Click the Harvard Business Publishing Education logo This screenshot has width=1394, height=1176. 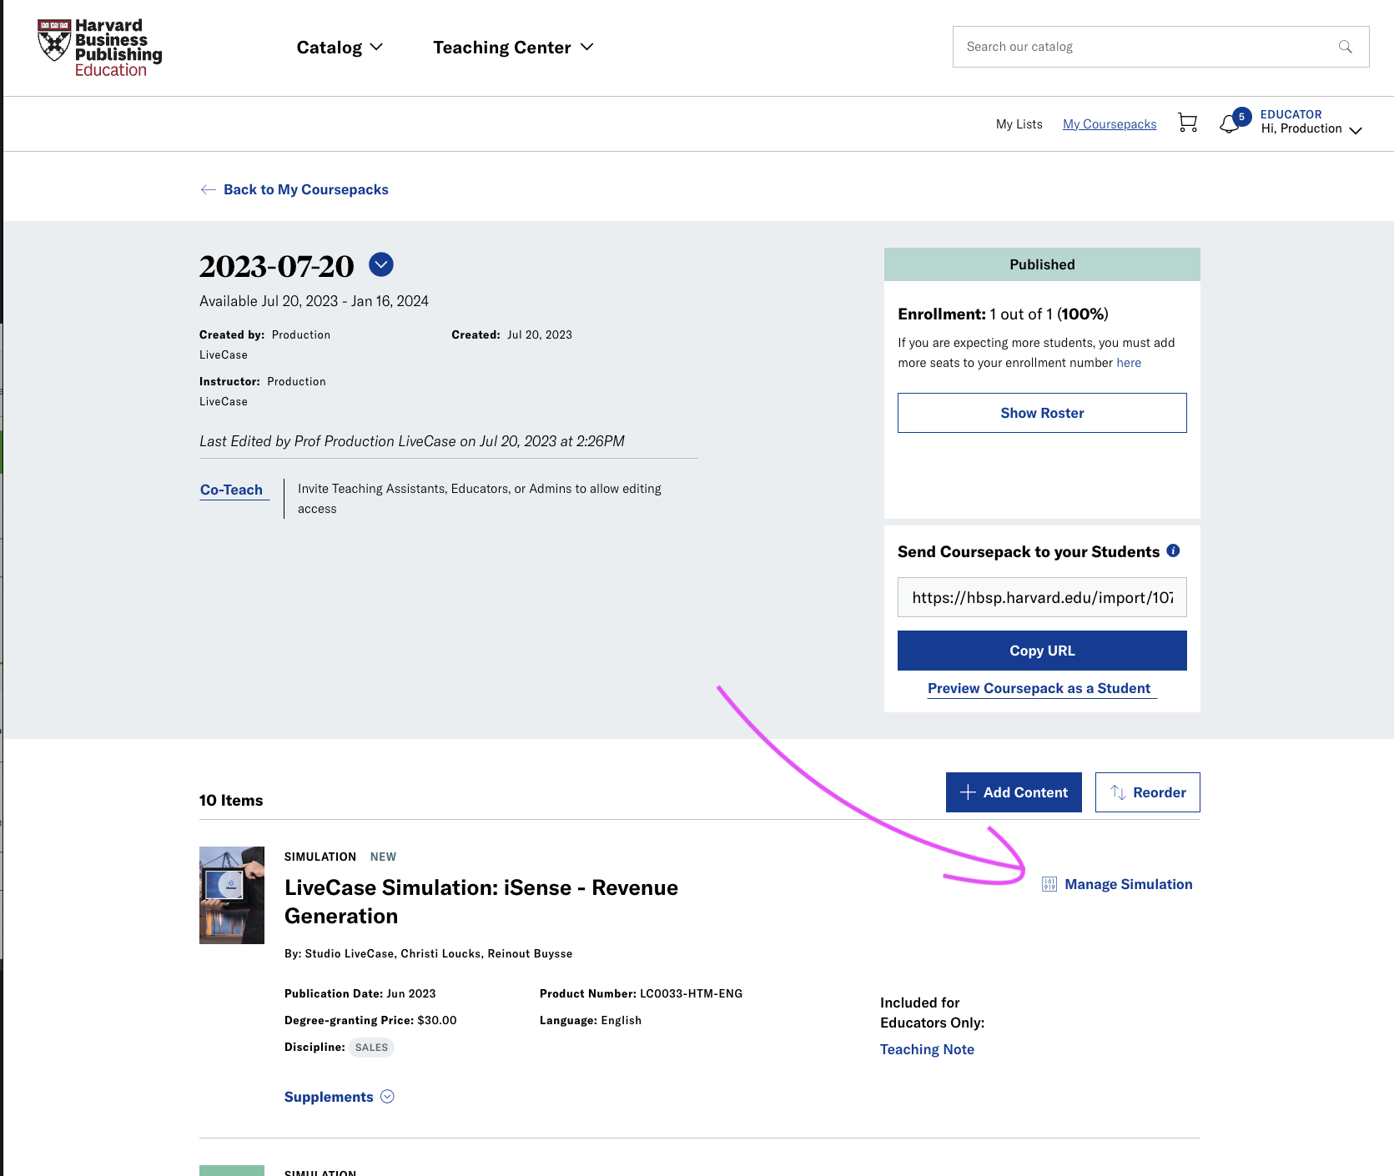point(99,48)
